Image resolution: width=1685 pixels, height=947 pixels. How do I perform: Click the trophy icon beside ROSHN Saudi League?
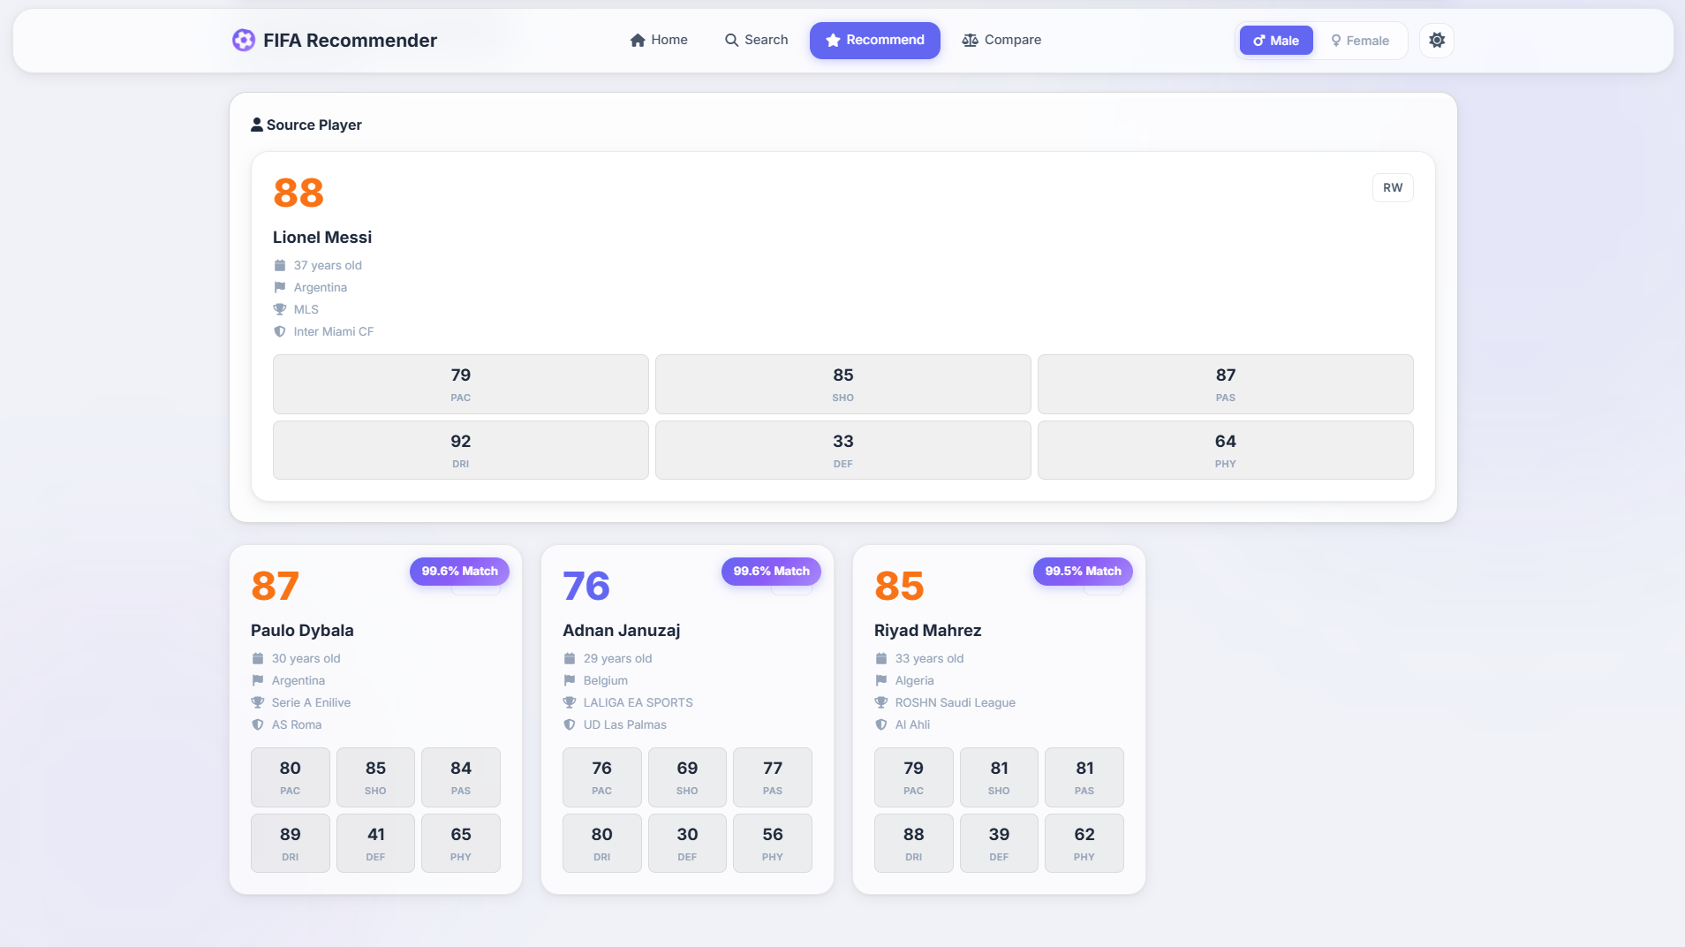point(881,702)
